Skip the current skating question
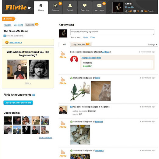 [x=28, y=83]
